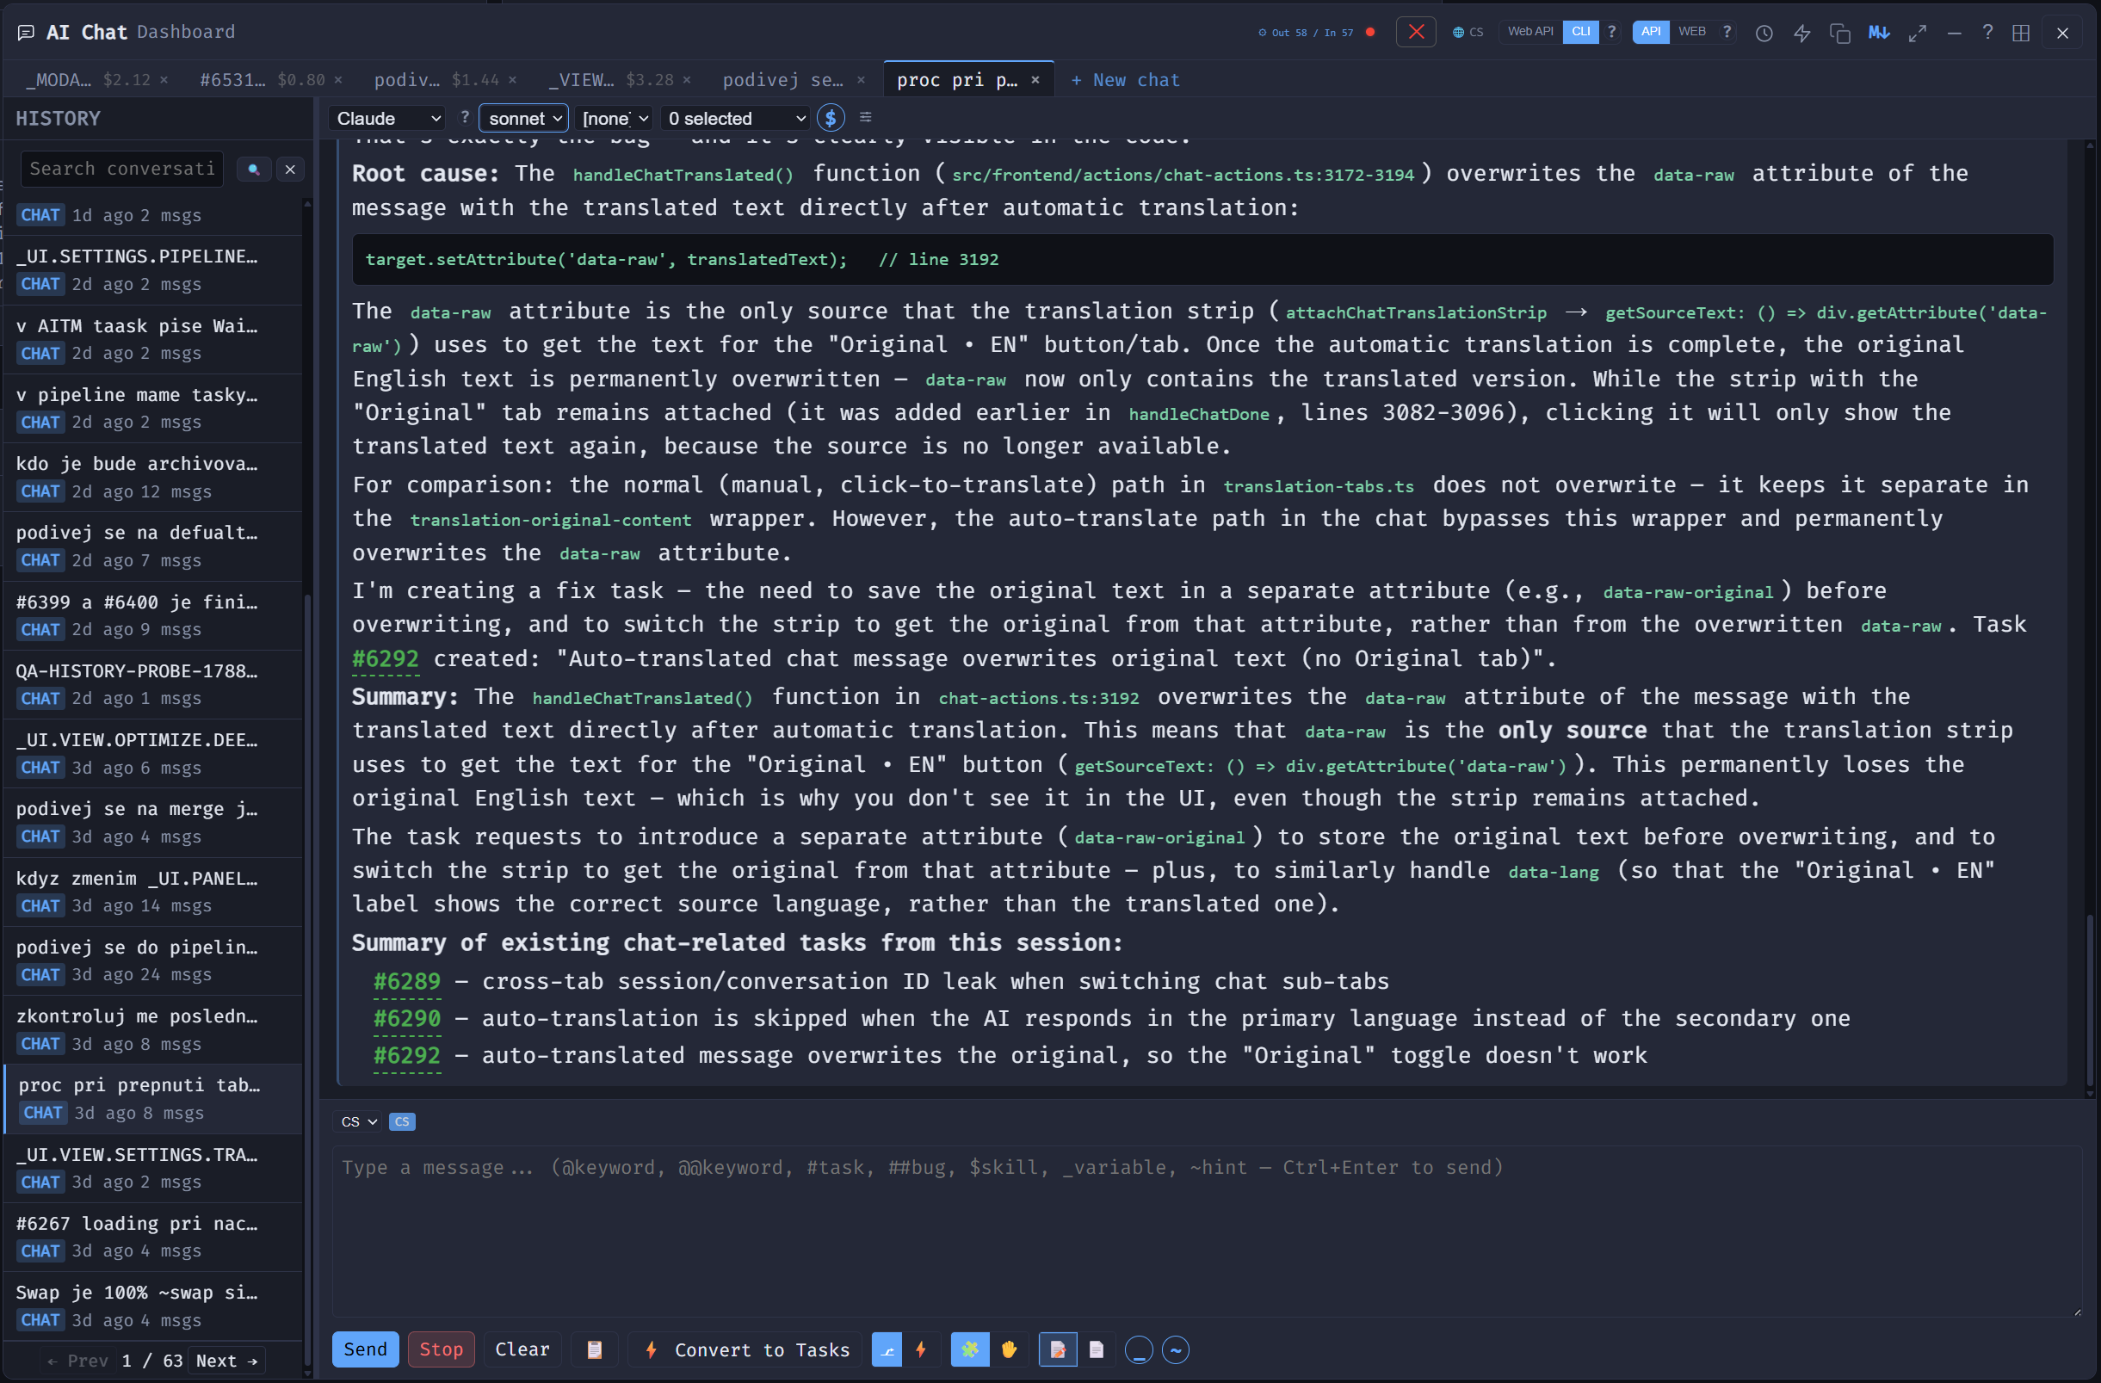
Task: Click the Clear button
Action: 522,1349
